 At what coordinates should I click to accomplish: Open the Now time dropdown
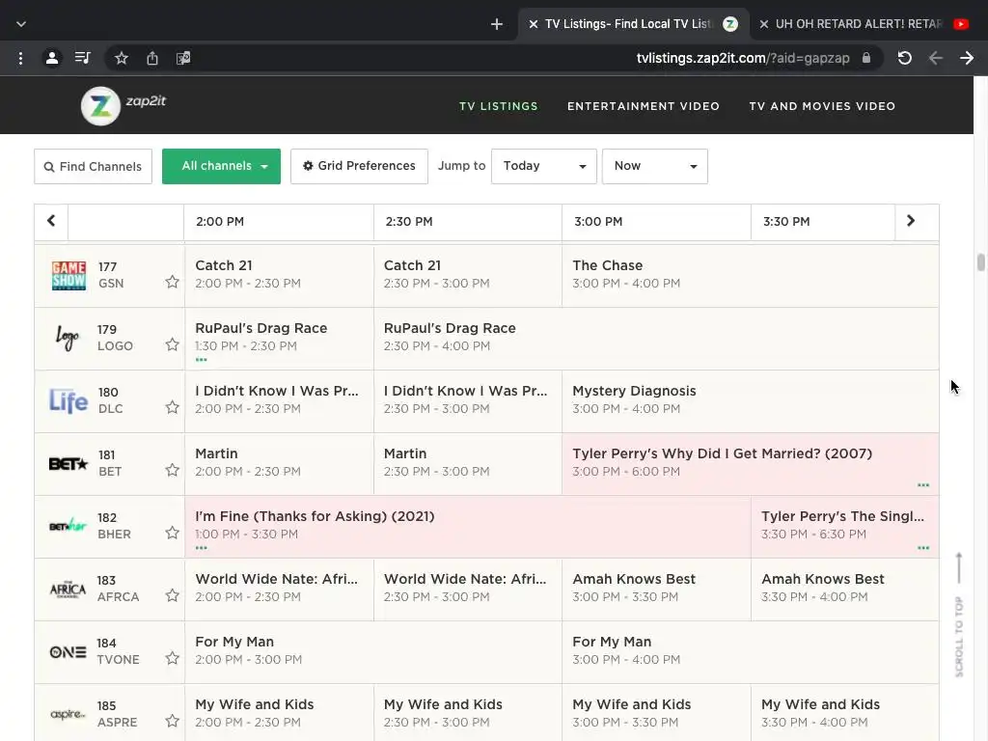655,166
